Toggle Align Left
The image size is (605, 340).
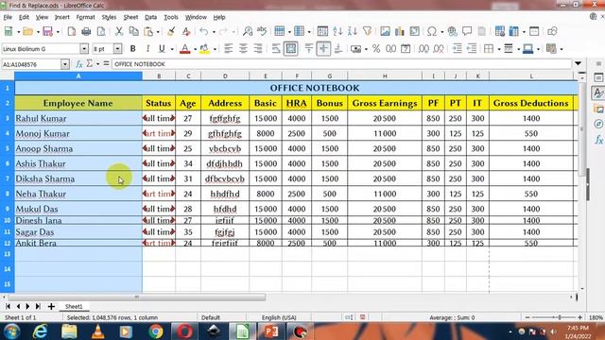229,49
